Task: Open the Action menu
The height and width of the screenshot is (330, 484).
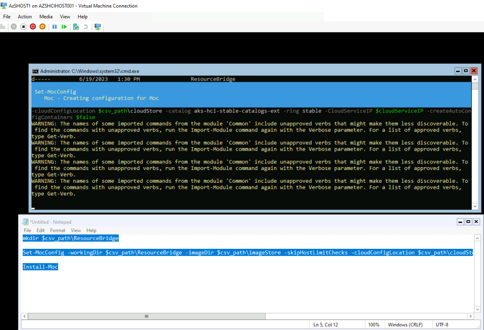Action: [x=25, y=17]
